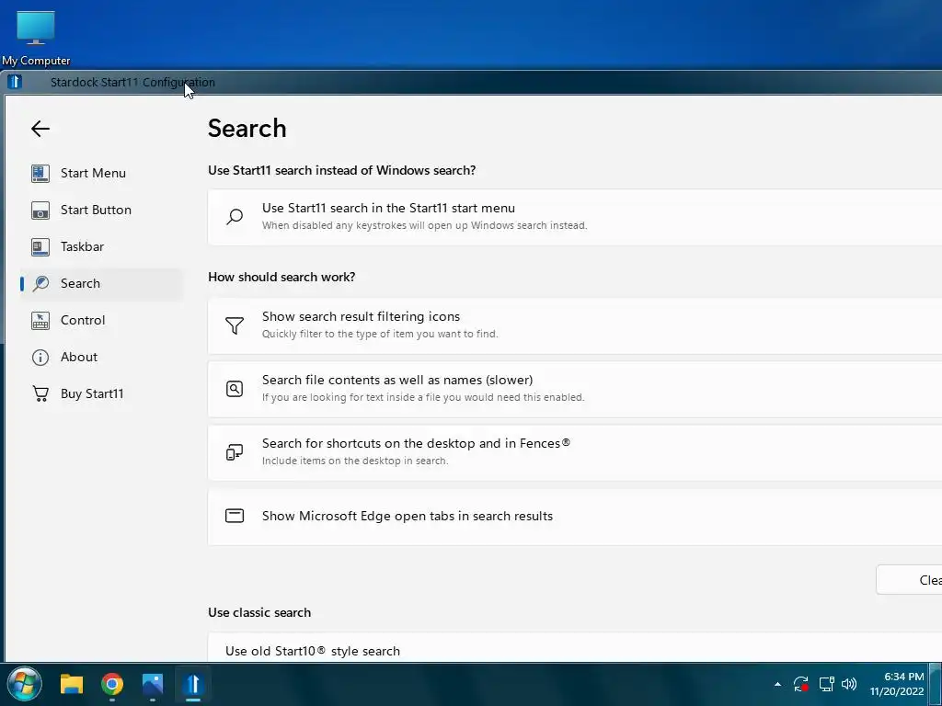Select the Search sidebar item
The height and width of the screenshot is (706, 942).
[x=102, y=283]
